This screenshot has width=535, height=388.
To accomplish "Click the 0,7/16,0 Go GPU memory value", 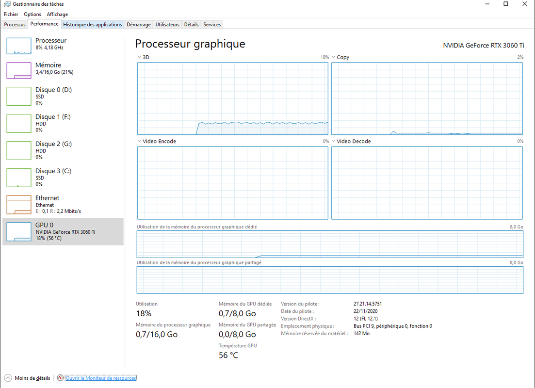I will click(x=157, y=335).
